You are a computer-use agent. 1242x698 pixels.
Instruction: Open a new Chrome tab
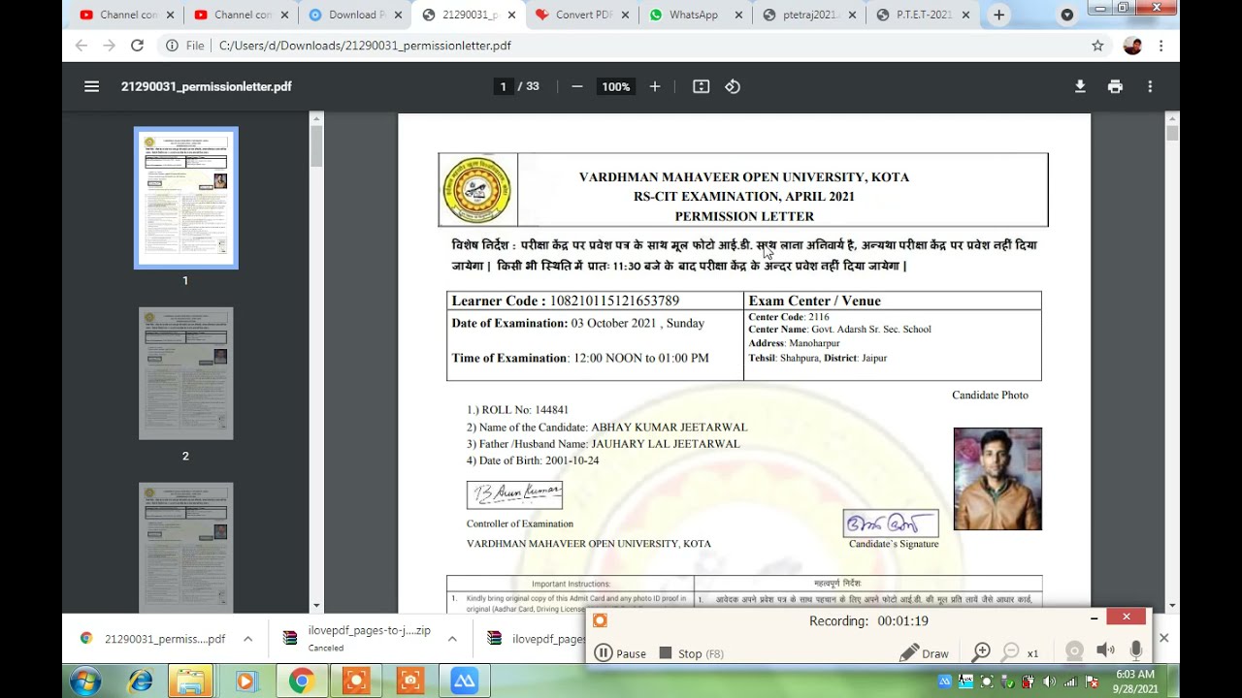pos(998,15)
